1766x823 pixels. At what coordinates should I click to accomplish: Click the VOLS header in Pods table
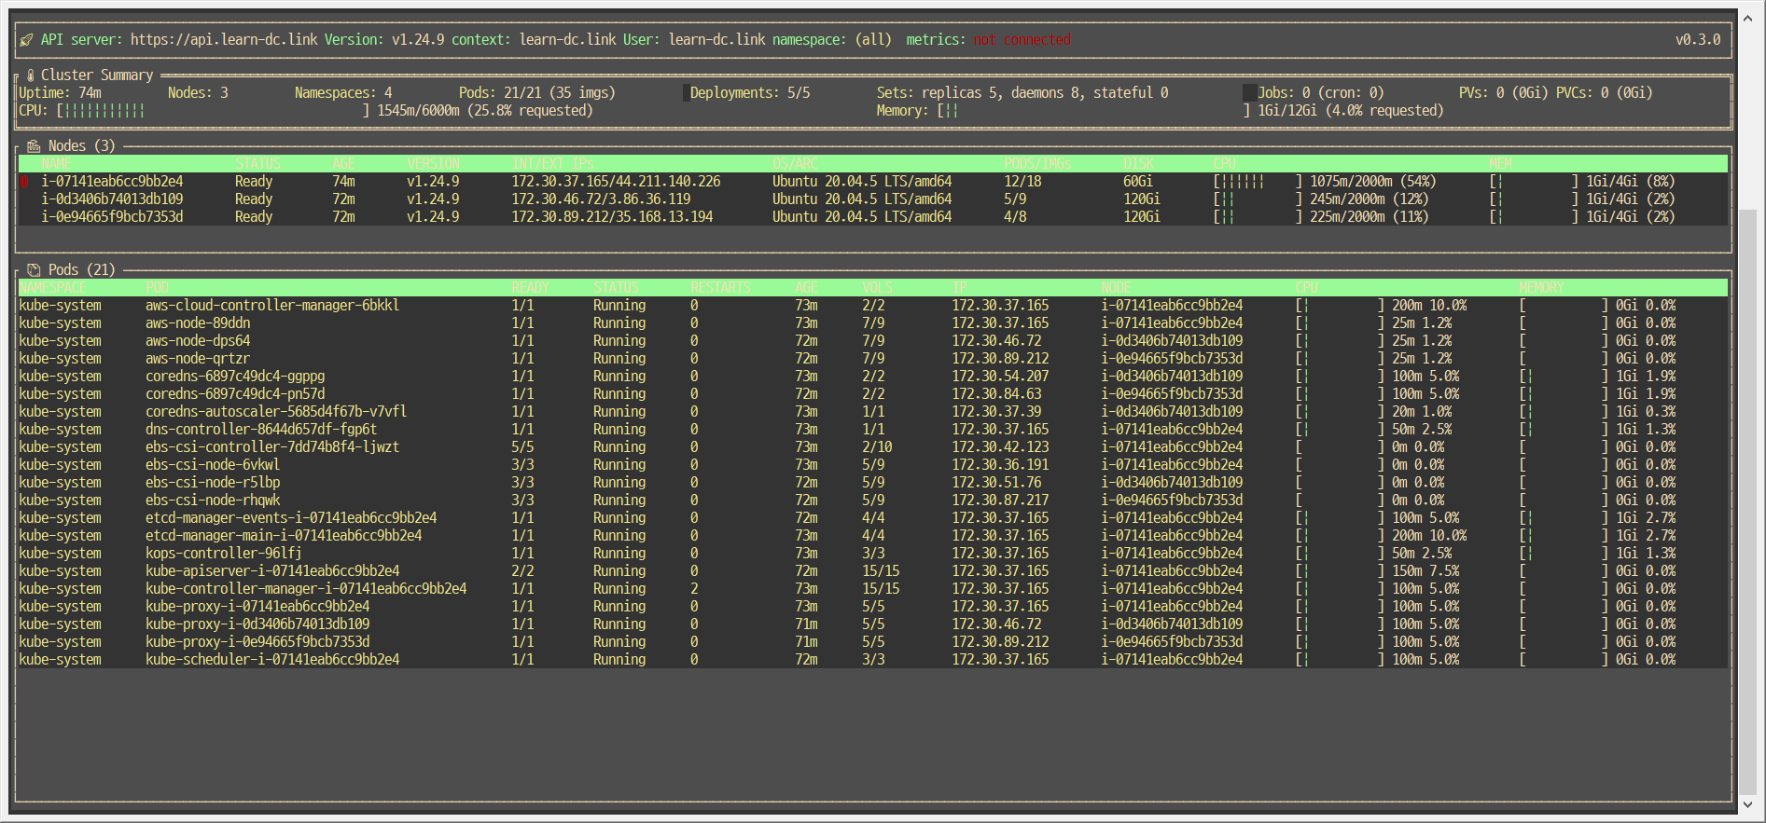click(877, 288)
